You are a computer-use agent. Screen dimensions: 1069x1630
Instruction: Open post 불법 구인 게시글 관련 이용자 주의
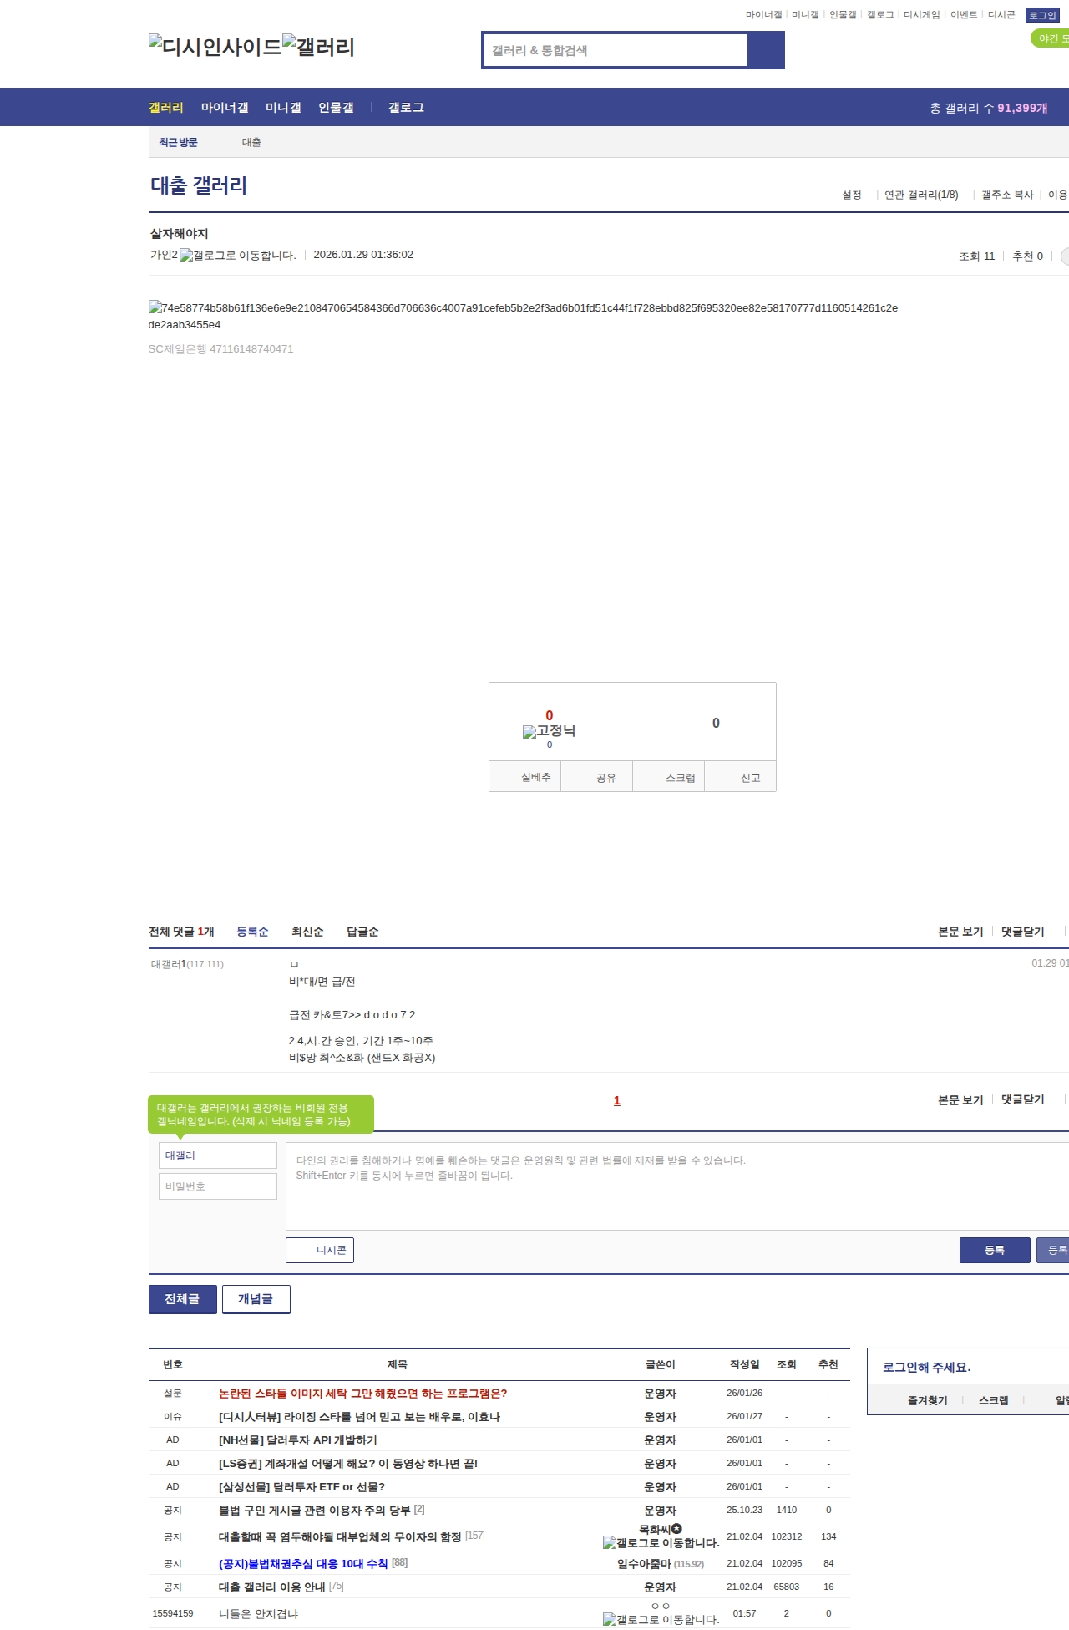point(315,1511)
